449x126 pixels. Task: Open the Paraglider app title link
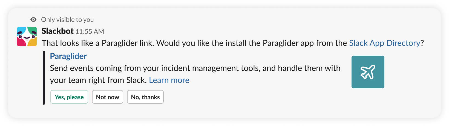coord(68,56)
